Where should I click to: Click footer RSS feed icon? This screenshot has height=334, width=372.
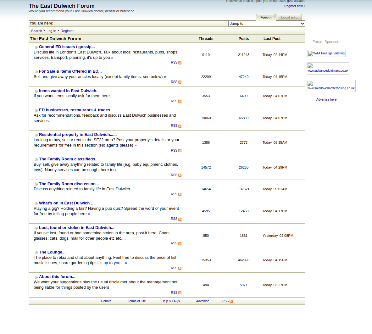click(x=231, y=301)
